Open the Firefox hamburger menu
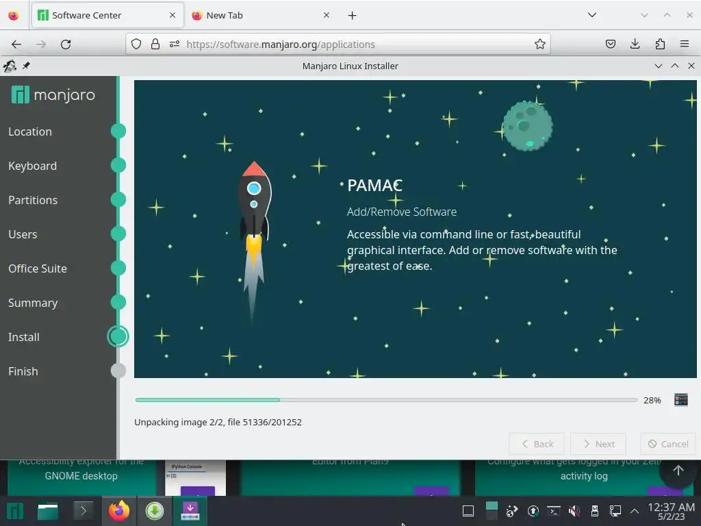 click(x=685, y=44)
